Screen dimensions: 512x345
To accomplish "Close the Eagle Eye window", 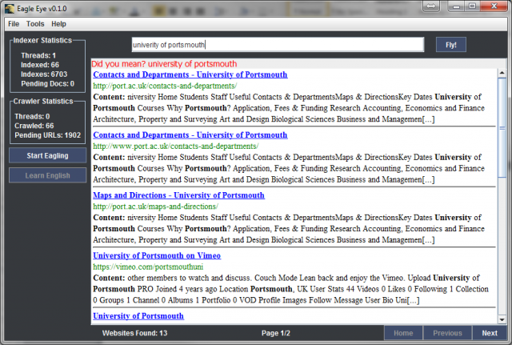I will point(494,6).
